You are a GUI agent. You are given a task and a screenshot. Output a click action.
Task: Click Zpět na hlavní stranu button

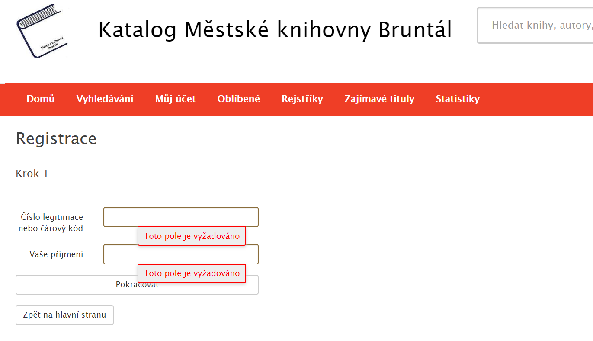click(x=64, y=315)
